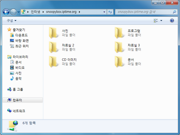Click the 홈 그룹 icon

pyautogui.click(x=9, y=89)
